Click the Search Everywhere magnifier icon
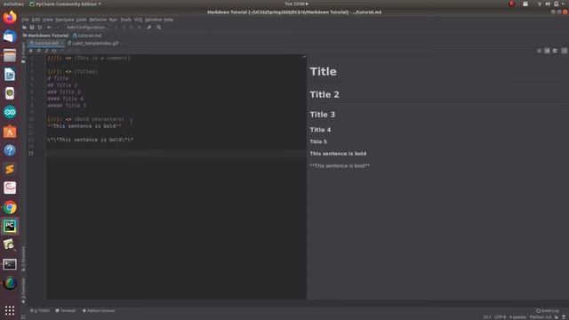Image resolution: width=569 pixels, height=320 pixels. 158,28
